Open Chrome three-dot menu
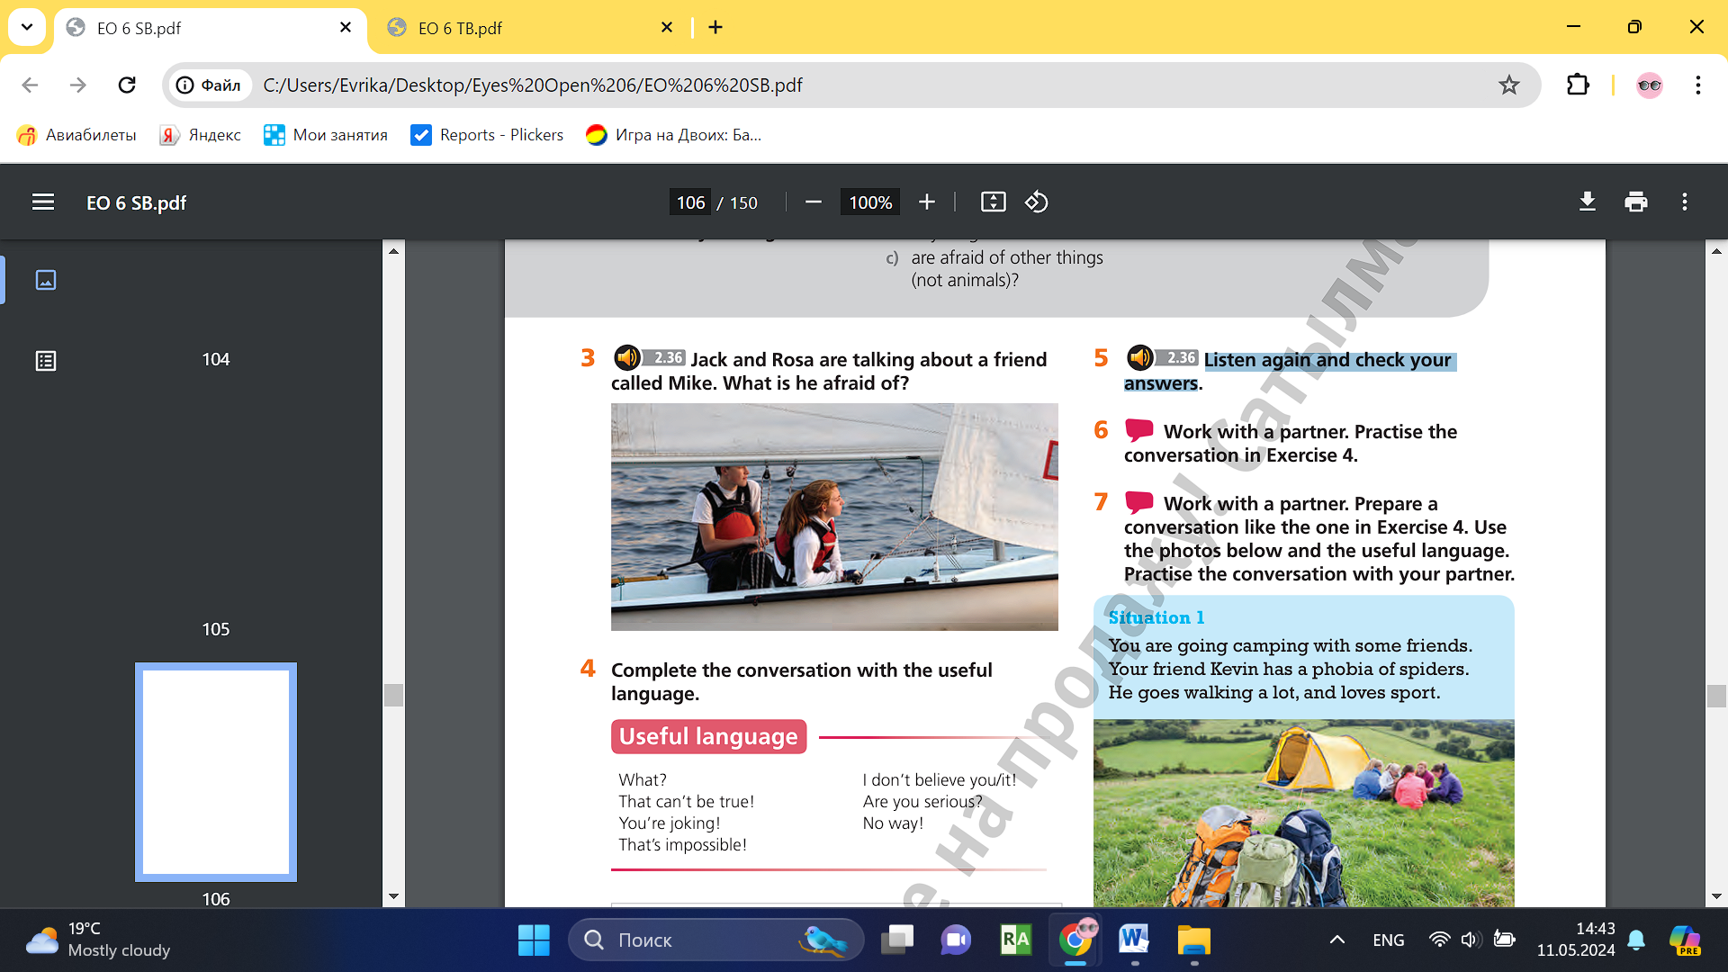This screenshot has width=1728, height=972. (1697, 85)
